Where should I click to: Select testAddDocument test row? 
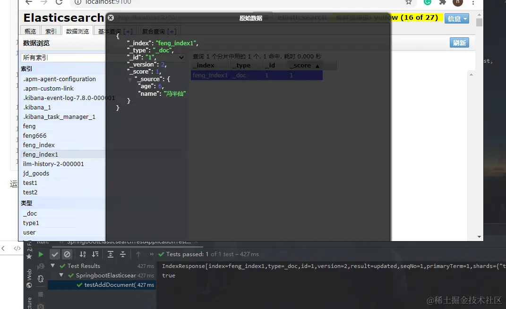pos(102,285)
